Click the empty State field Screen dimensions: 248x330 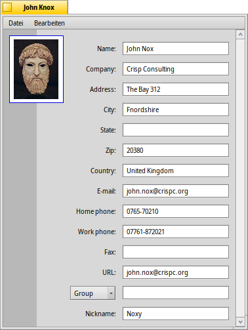[176, 130]
